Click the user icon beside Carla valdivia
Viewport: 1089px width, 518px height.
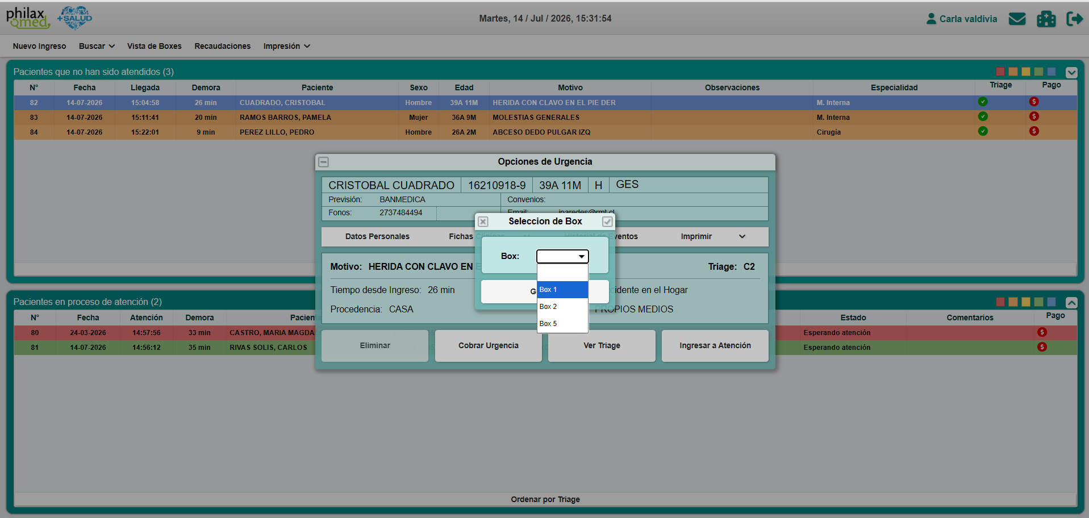[x=931, y=19]
